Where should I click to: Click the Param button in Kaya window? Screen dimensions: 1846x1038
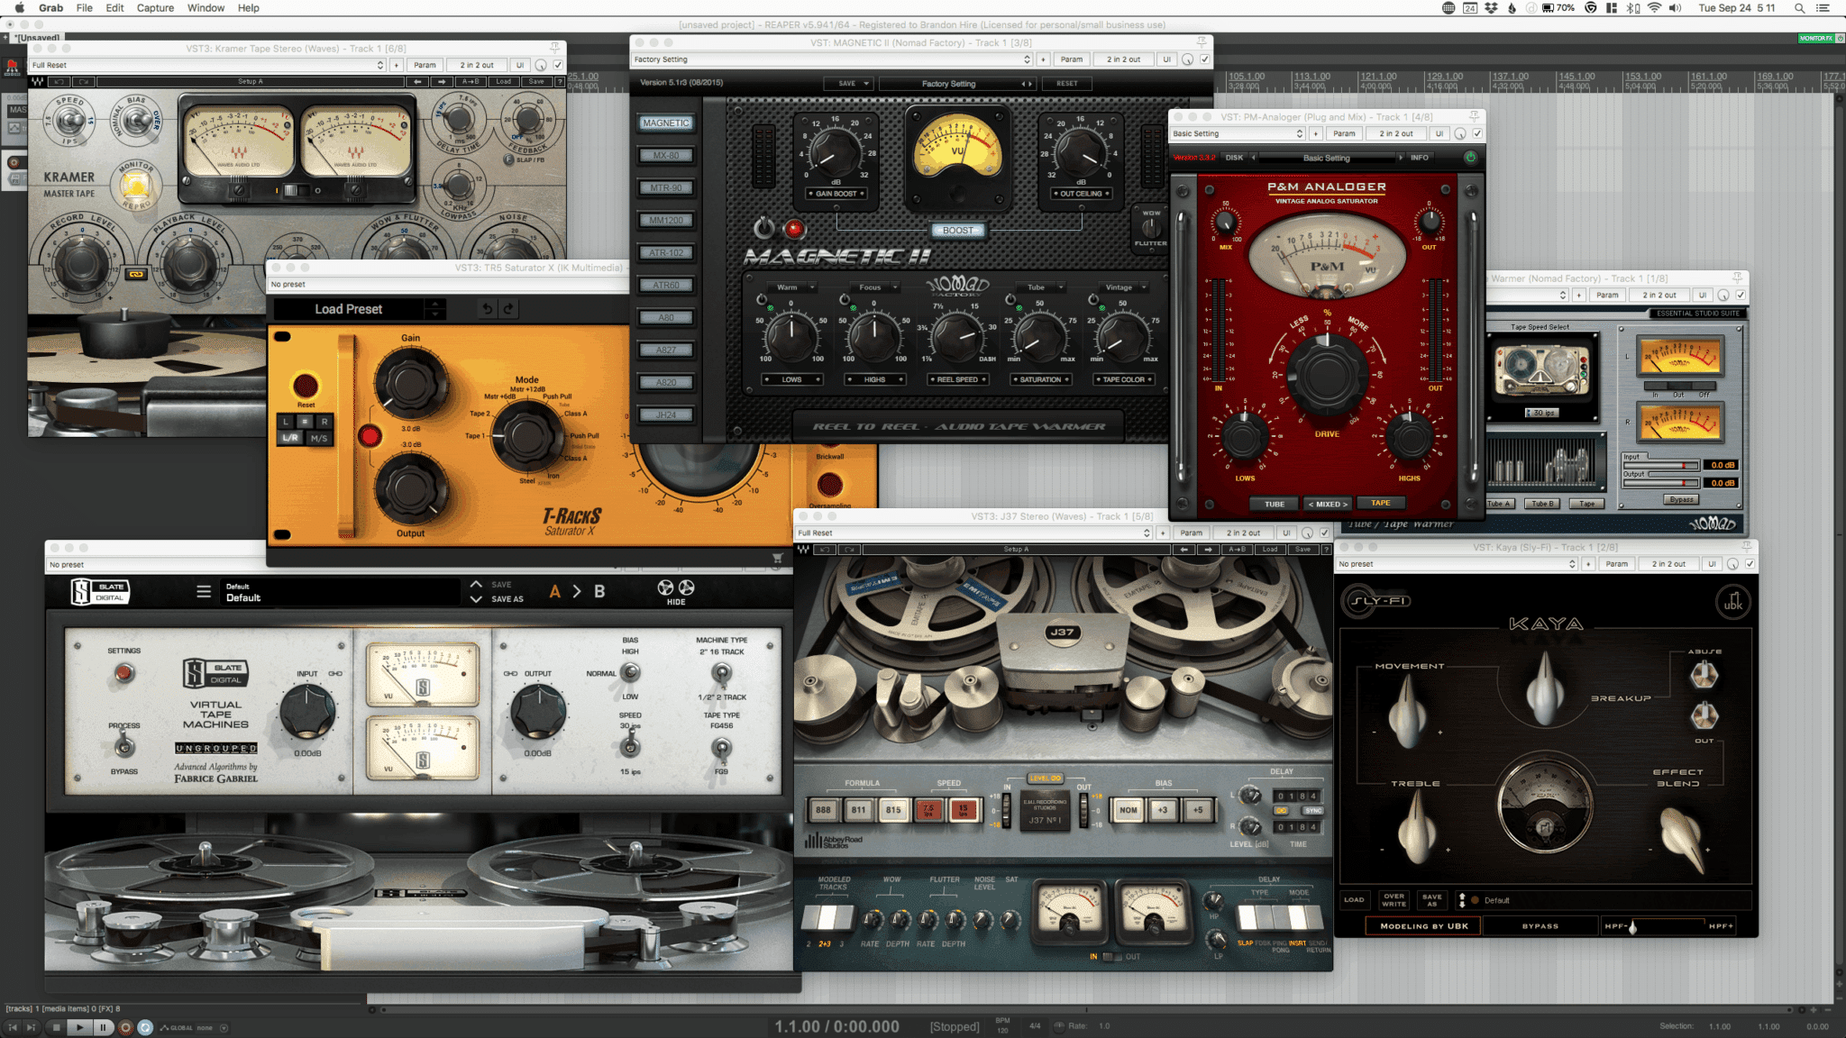[x=1617, y=564]
